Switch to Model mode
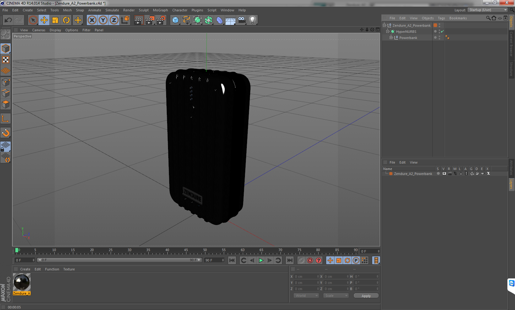 (6, 48)
